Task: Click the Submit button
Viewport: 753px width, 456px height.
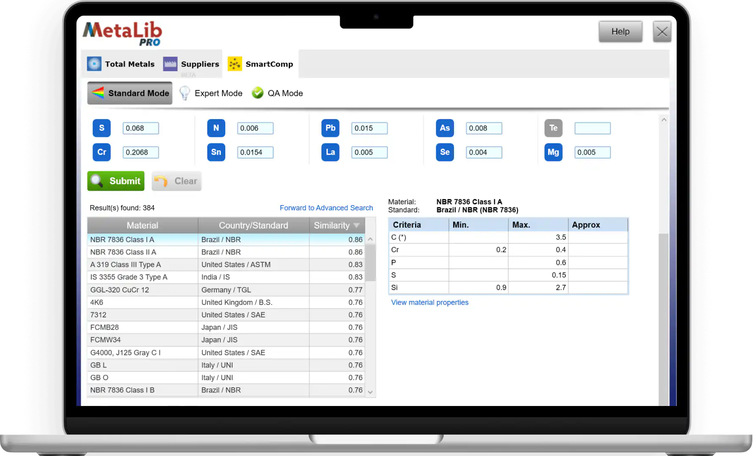Action: pyautogui.click(x=116, y=181)
